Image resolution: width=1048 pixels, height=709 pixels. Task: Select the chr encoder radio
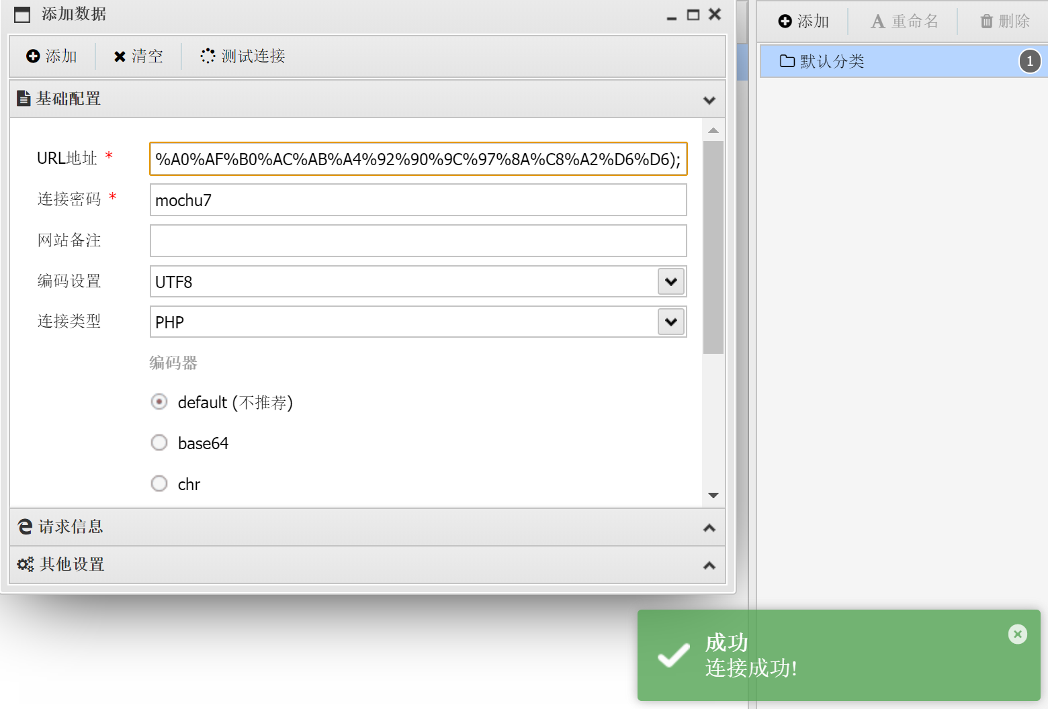point(159,484)
